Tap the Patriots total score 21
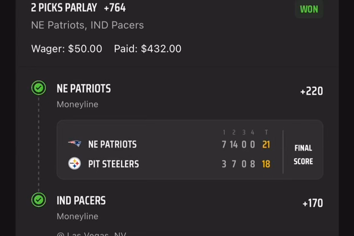 pyautogui.click(x=266, y=145)
